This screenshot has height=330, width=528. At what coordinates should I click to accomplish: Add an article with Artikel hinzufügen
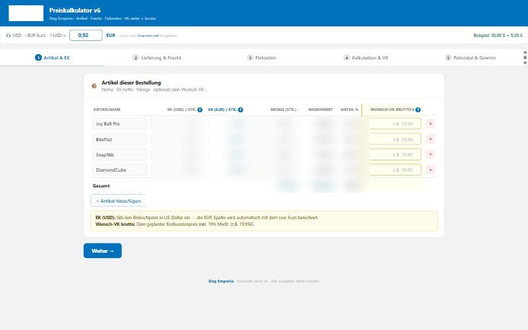118,201
